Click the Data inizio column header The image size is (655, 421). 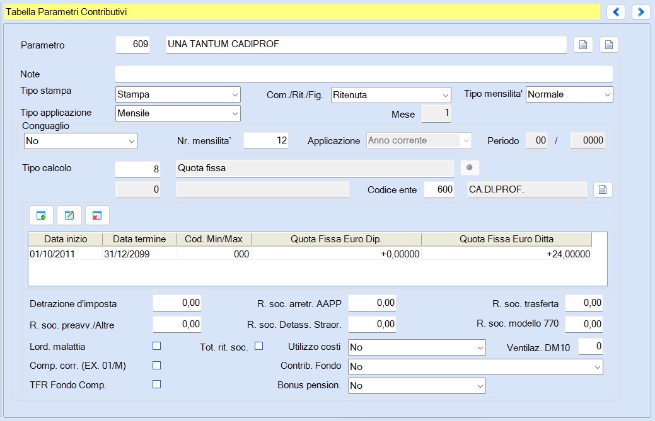[x=66, y=239]
